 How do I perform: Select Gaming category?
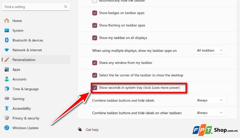[36, 99]
